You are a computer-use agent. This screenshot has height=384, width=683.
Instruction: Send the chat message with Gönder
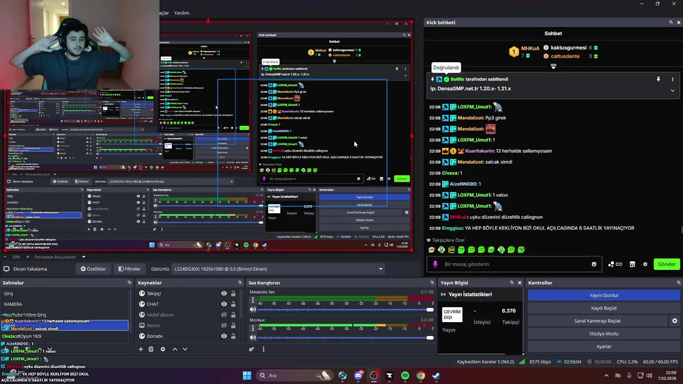point(666,264)
